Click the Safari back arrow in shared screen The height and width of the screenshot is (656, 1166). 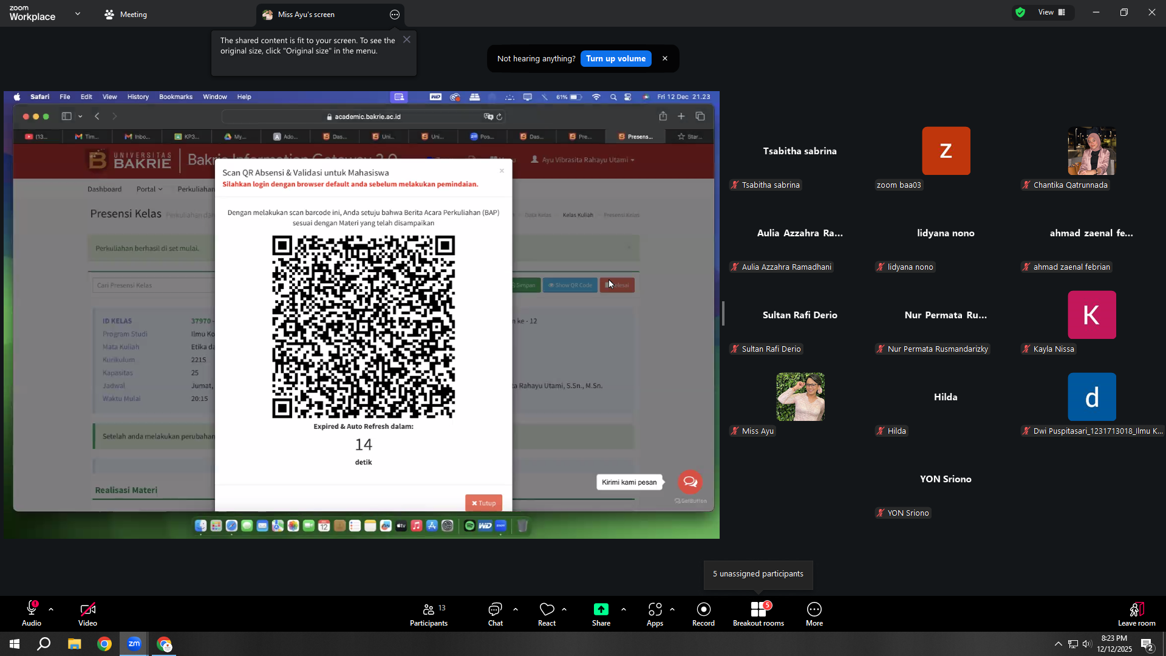click(97, 116)
